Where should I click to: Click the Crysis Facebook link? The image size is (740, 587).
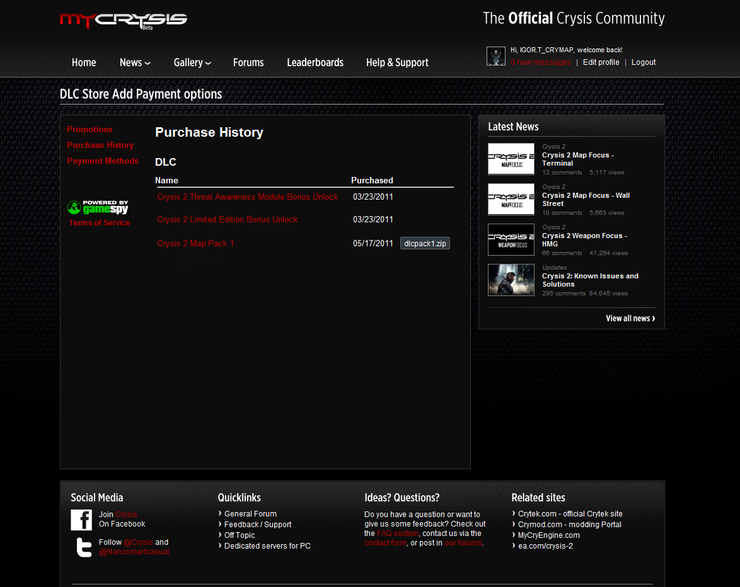coord(127,515)
